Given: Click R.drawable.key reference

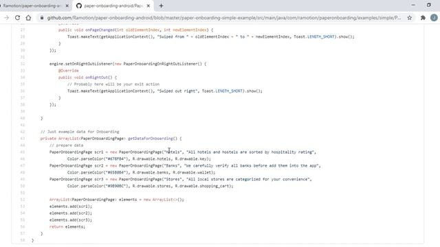Looking at the screenshot, I should (192, 158).
